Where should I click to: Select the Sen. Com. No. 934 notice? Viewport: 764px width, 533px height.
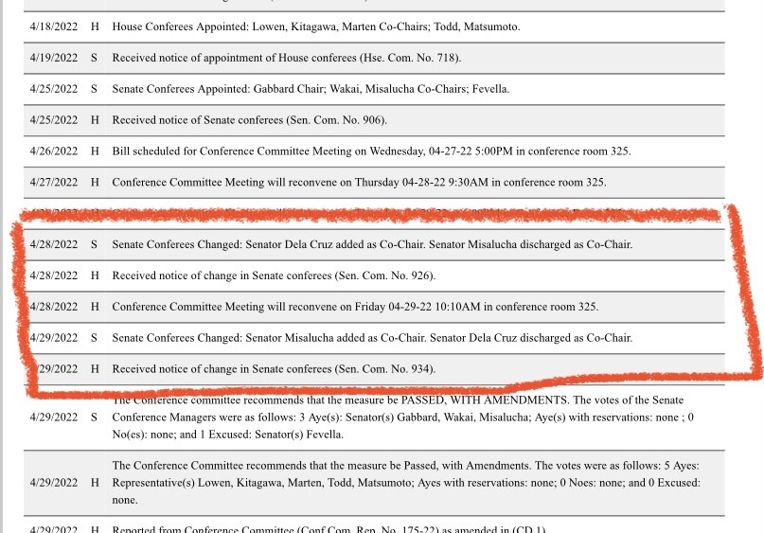point(275,369)
